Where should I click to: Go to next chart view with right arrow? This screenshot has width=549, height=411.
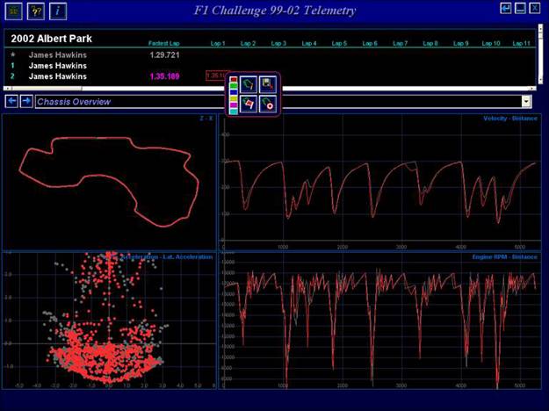pos(26,101)
